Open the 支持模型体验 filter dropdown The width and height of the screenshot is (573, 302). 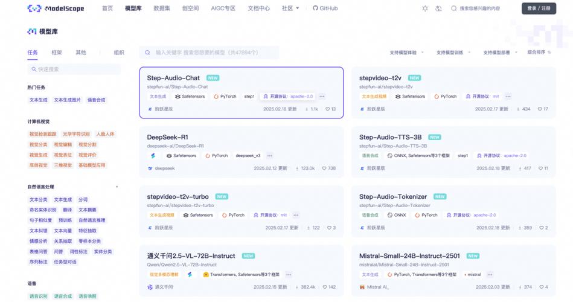click(406, 53)
